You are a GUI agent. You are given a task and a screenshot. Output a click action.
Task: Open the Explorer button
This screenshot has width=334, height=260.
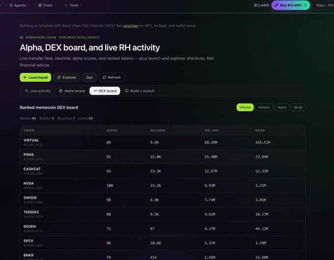(67, 77)
